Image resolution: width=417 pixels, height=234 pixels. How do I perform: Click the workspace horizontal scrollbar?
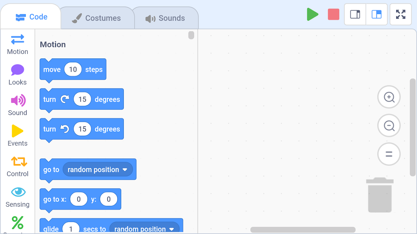point(303,230)
